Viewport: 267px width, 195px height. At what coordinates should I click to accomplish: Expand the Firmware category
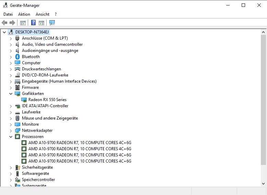pyautogui.click(x=11, y=88)
